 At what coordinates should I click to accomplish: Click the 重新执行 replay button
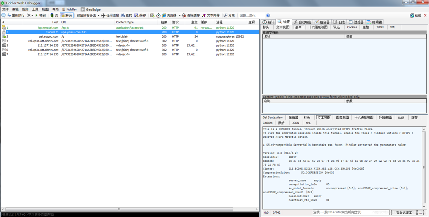(16, 15)
